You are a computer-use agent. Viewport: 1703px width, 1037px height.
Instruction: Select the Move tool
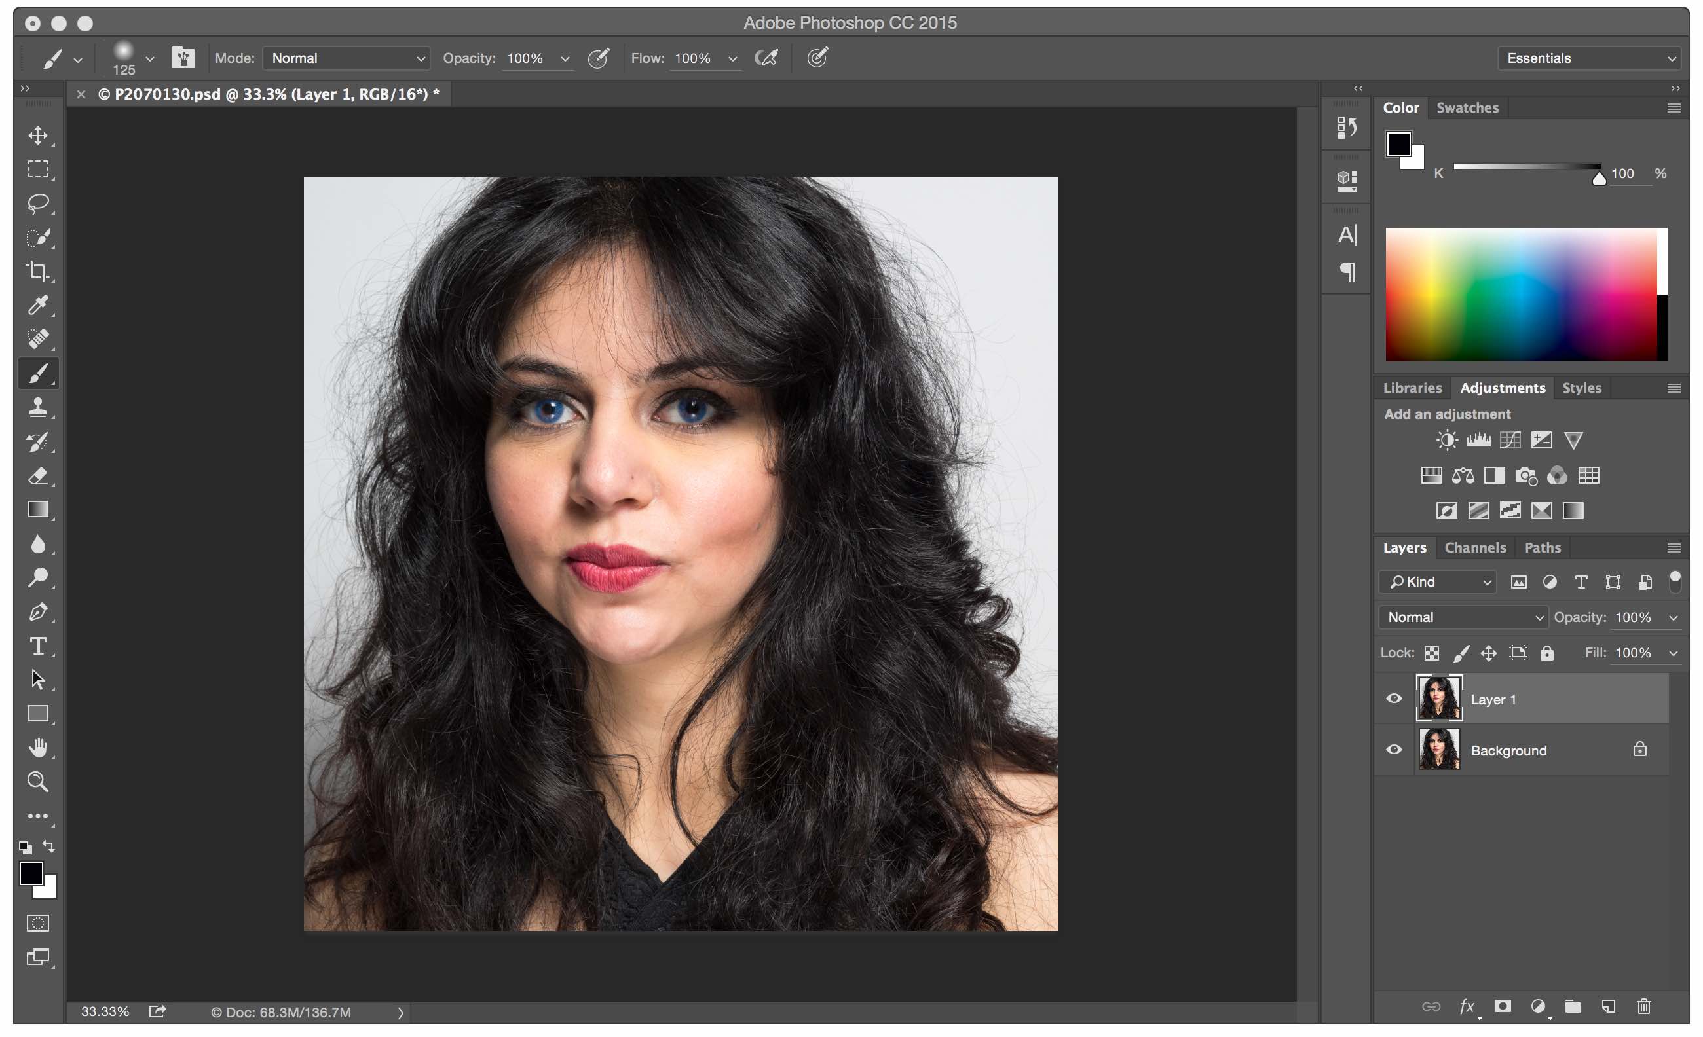(38, 136)
